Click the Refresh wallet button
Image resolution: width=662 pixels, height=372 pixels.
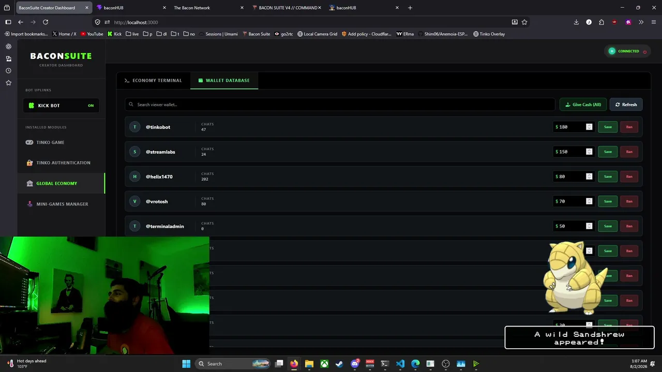626,104
